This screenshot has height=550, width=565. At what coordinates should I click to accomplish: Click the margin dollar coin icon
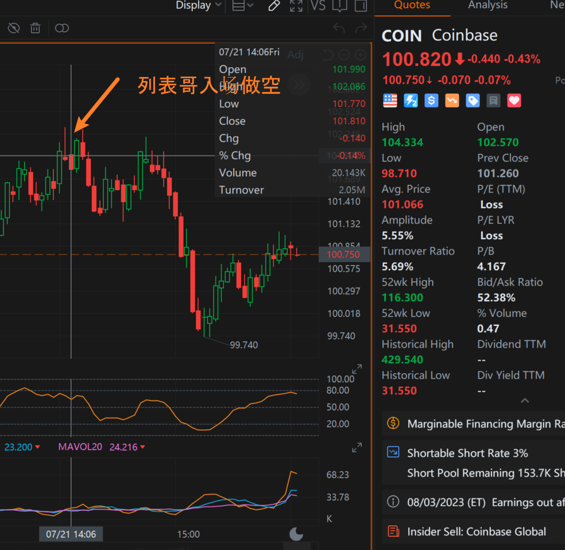(393, 423)
